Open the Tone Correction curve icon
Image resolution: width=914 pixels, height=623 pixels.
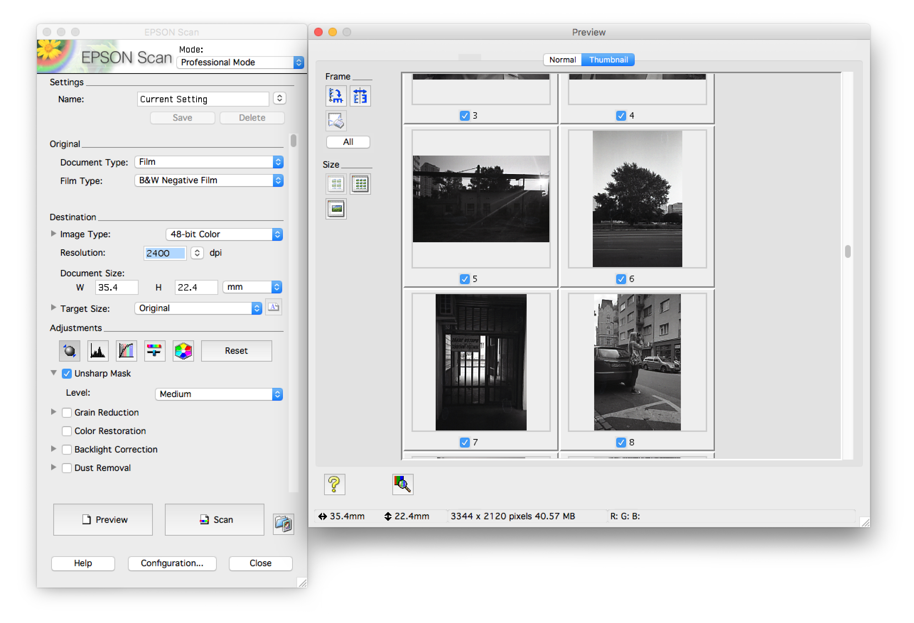(x=126, y=350)
